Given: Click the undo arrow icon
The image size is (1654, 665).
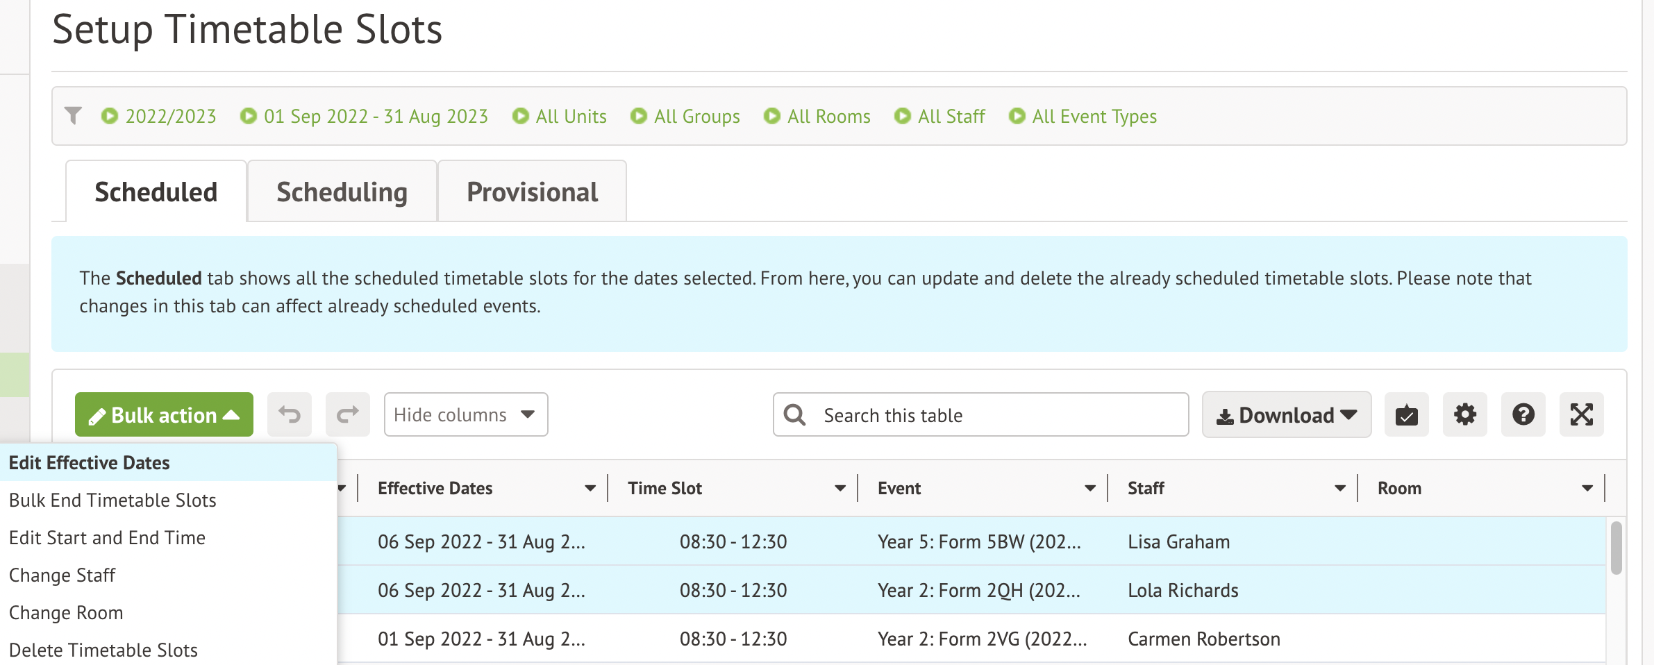Looking at the screenshot, I should [290, 415].
